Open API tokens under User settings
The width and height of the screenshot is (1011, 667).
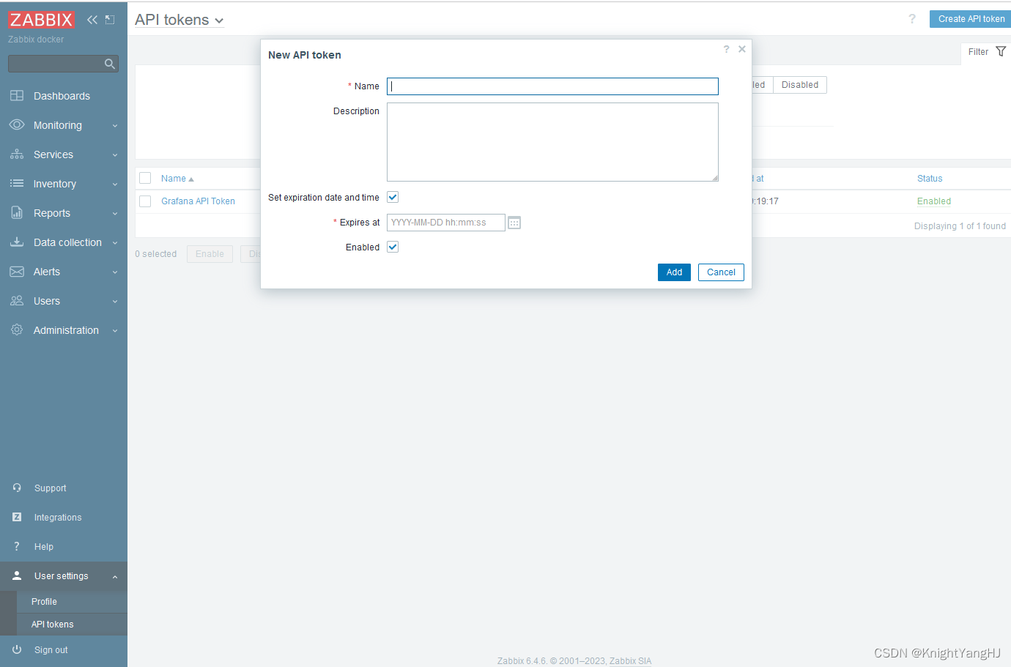72,625
